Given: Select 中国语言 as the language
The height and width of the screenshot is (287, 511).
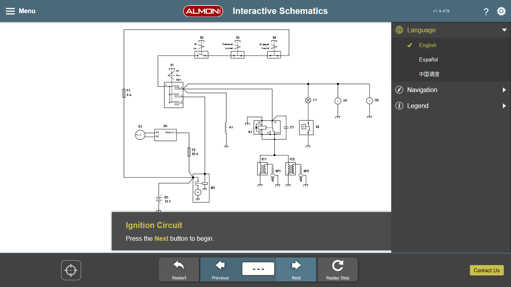Looking at the screenshot, I should tap(428, 74).
